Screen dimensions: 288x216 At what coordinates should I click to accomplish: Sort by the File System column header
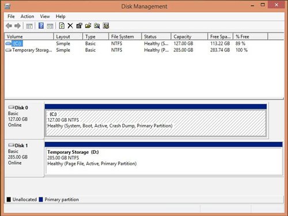coord(125,36)
